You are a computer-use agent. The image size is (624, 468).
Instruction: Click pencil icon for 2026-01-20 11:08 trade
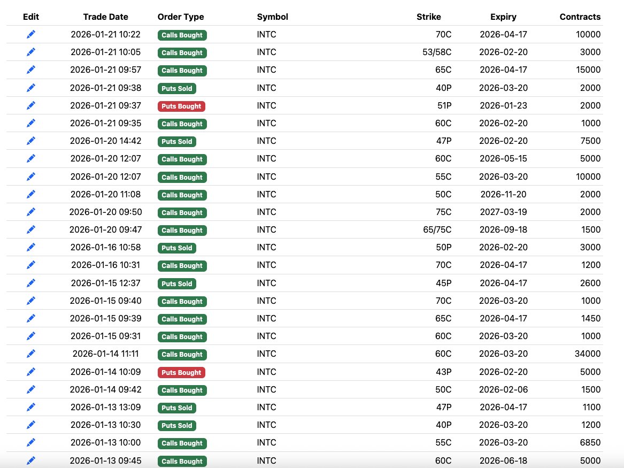(x=30, y=194)
